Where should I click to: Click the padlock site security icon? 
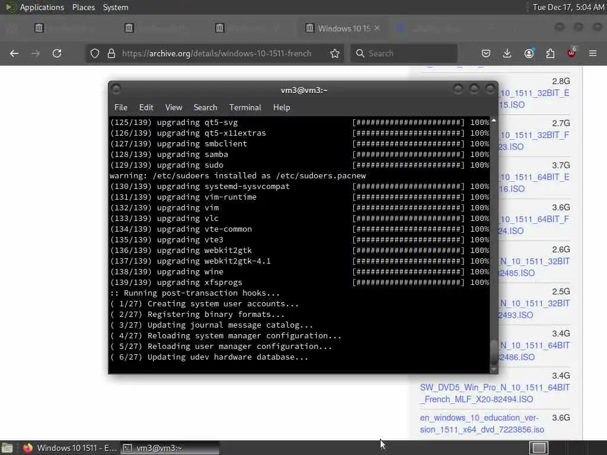(111, 53)
